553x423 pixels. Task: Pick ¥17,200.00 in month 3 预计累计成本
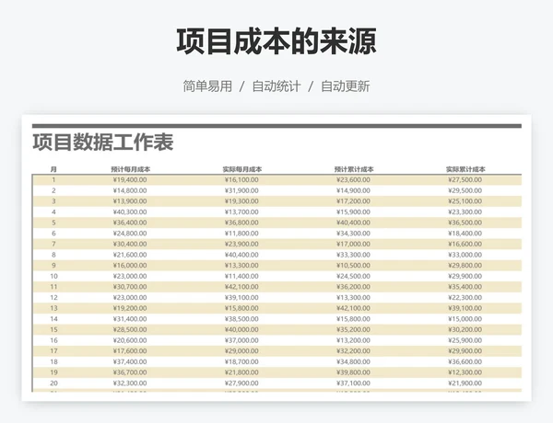[353, 201]
